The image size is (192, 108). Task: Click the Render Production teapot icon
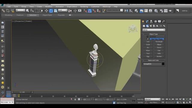coord(170,11)
